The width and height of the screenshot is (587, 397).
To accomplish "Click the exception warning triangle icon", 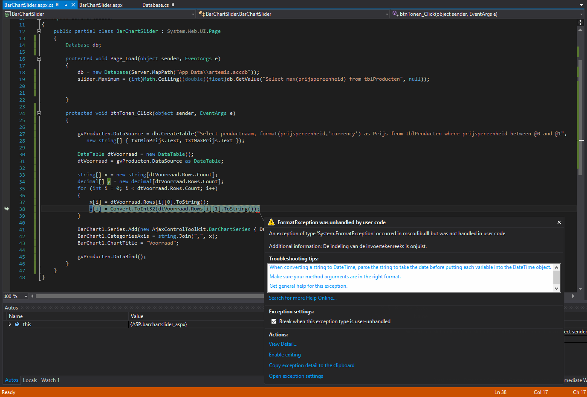I will coord(271,222).
